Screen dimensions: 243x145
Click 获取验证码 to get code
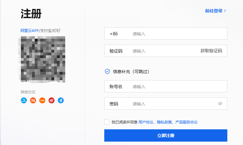[x=211, y=51]
